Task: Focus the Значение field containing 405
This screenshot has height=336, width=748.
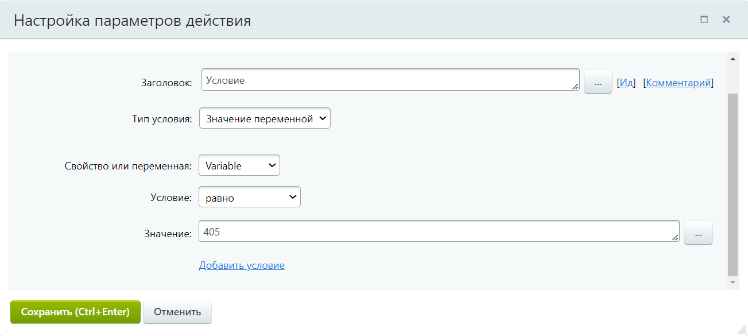Action: point(436,231)
